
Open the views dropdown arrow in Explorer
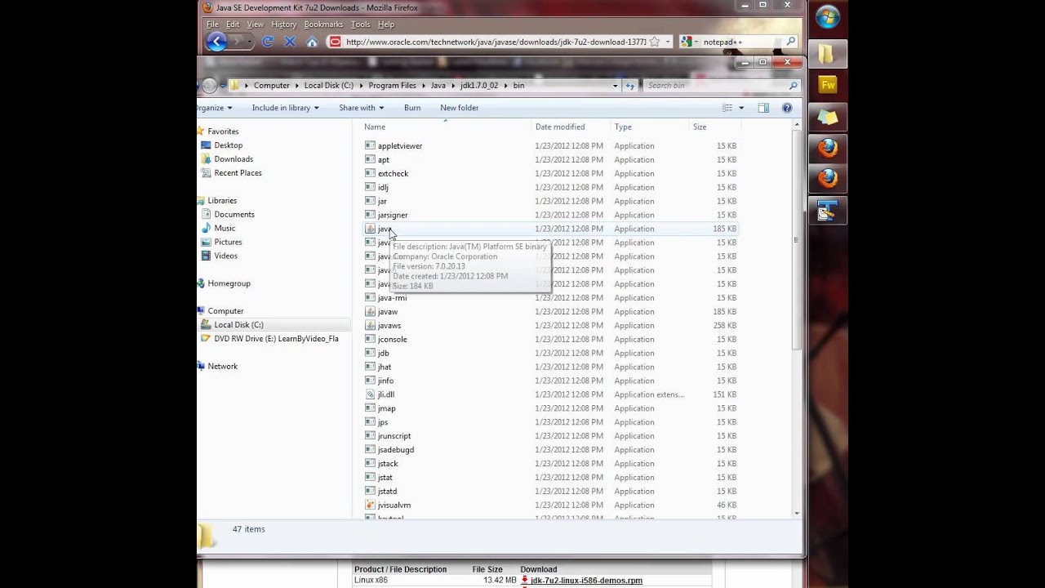pos(741,108)
